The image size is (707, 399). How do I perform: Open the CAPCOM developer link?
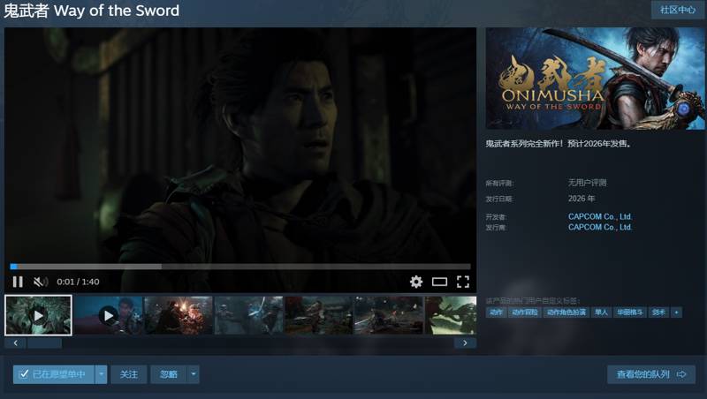600,216
